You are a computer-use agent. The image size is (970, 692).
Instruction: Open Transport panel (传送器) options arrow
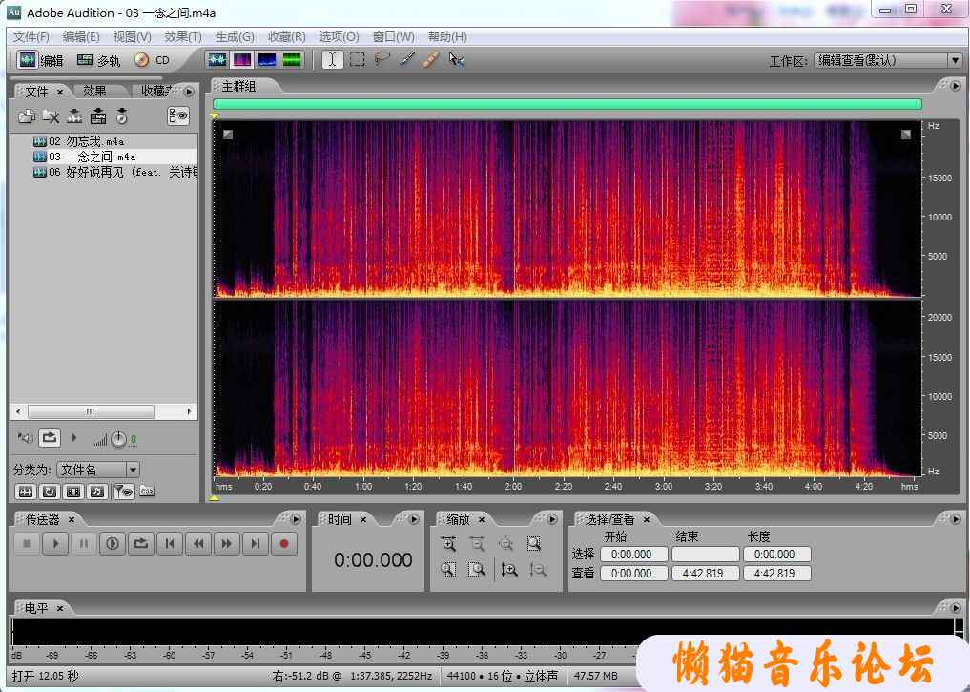[296, 519]
